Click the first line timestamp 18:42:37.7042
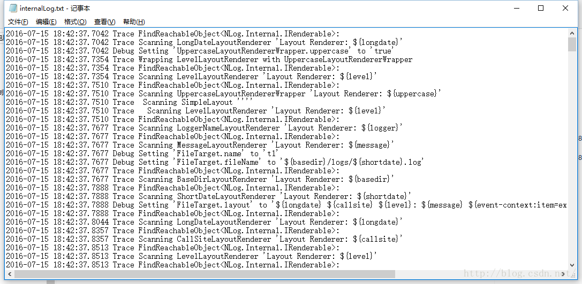Viewport: 582px width, 284px height. [x=81, y=34]
